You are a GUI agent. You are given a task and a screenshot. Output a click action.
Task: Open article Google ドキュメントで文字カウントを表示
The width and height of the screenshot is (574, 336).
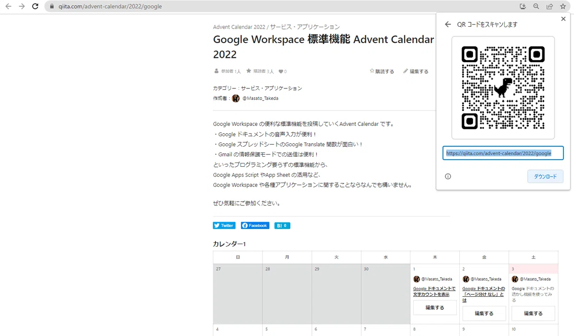click(434, 292)
